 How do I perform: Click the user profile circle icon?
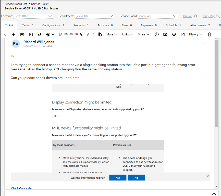click(x=174, y=34)
